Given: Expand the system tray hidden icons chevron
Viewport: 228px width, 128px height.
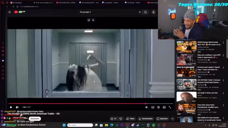Looking at the screenshot, I should [206, 125].
